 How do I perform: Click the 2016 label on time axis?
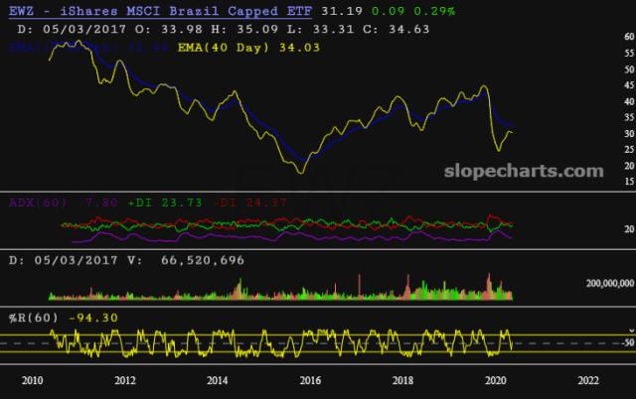[310, 379]
